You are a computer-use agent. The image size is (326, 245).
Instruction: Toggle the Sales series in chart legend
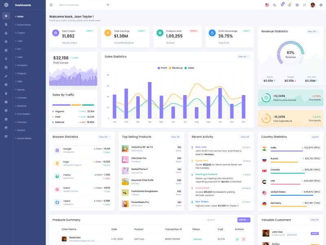pos(189,68)
